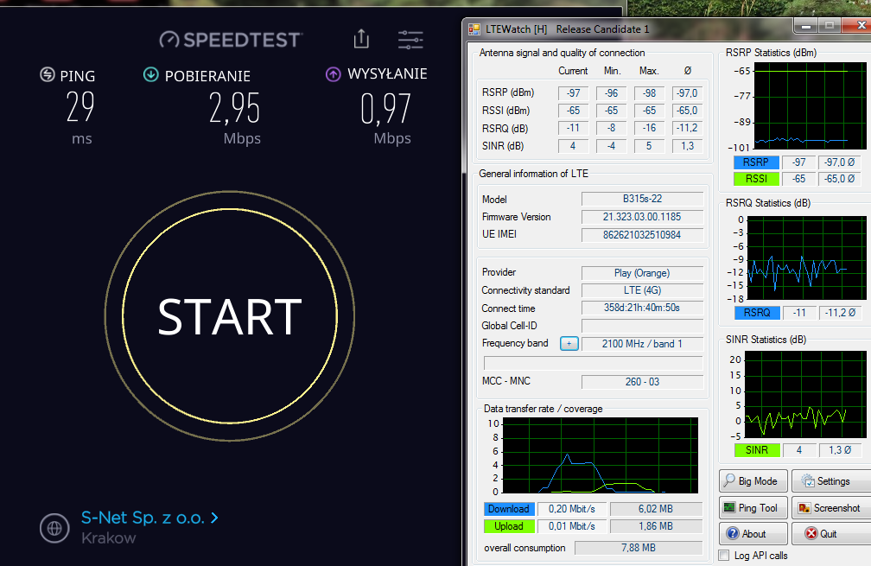Viewport: 871px width, 566px height.
Task: Click the UE IMEI value 862621032510984
Action: (642, 235)
